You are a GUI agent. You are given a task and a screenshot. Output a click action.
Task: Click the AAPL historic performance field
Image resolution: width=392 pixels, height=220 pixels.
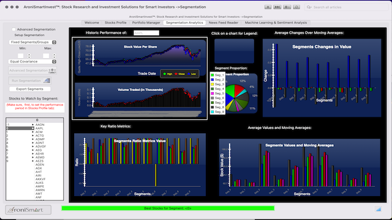(146, 32)
